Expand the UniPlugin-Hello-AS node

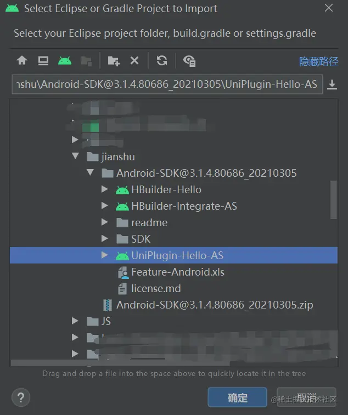pos(105,255)
